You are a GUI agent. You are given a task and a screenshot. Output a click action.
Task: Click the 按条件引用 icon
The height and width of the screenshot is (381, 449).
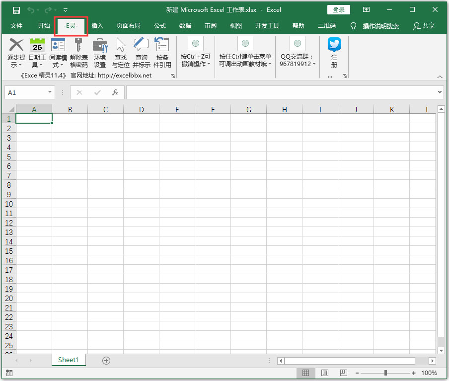coord(162,45)
